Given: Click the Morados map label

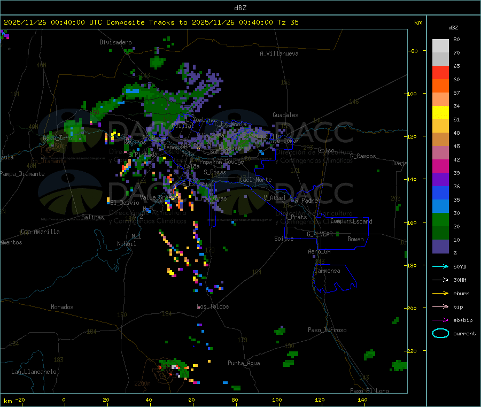Looking at the screenshot, I should (62, 307).
